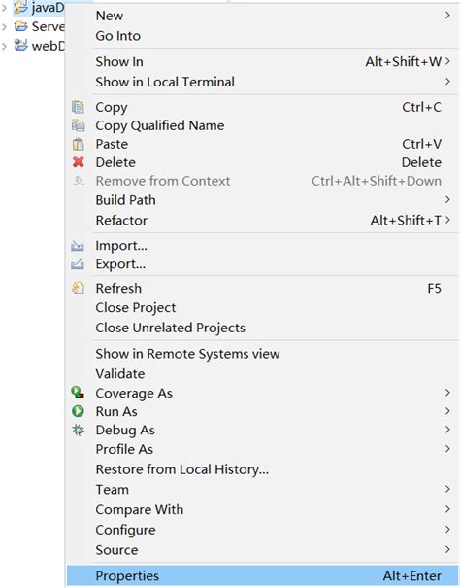Select the webD project name
460x588 pixels.
pyautogui.click(x=48, y=46)
